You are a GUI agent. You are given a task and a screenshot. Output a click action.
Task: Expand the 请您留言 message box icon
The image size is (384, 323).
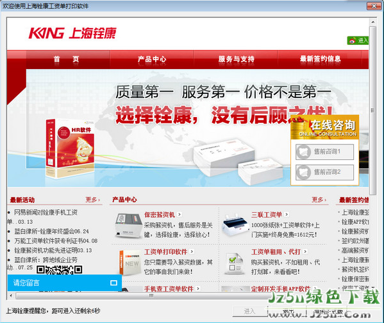pos(113,283)
